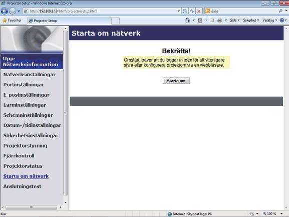
Task: Click the Starta om button
Action: click(176, 81)
